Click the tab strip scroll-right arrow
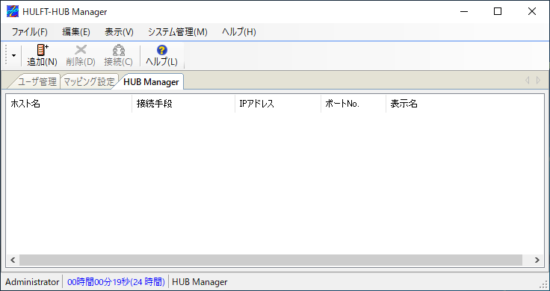Screen dimensions: 550x291 pyautogui.click(x=539, y=81)
